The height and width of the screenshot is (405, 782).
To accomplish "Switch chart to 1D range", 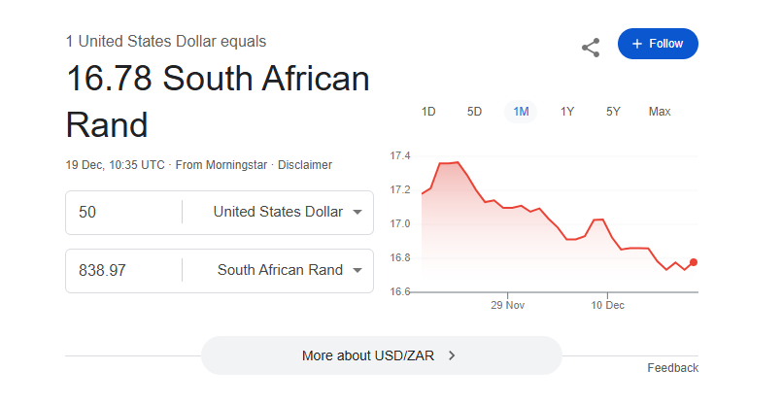I will (428, 112).
